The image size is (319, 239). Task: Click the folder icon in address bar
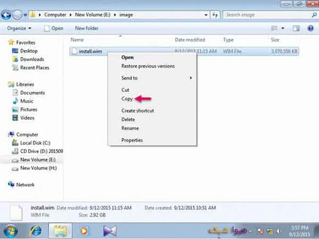point(32,15)
